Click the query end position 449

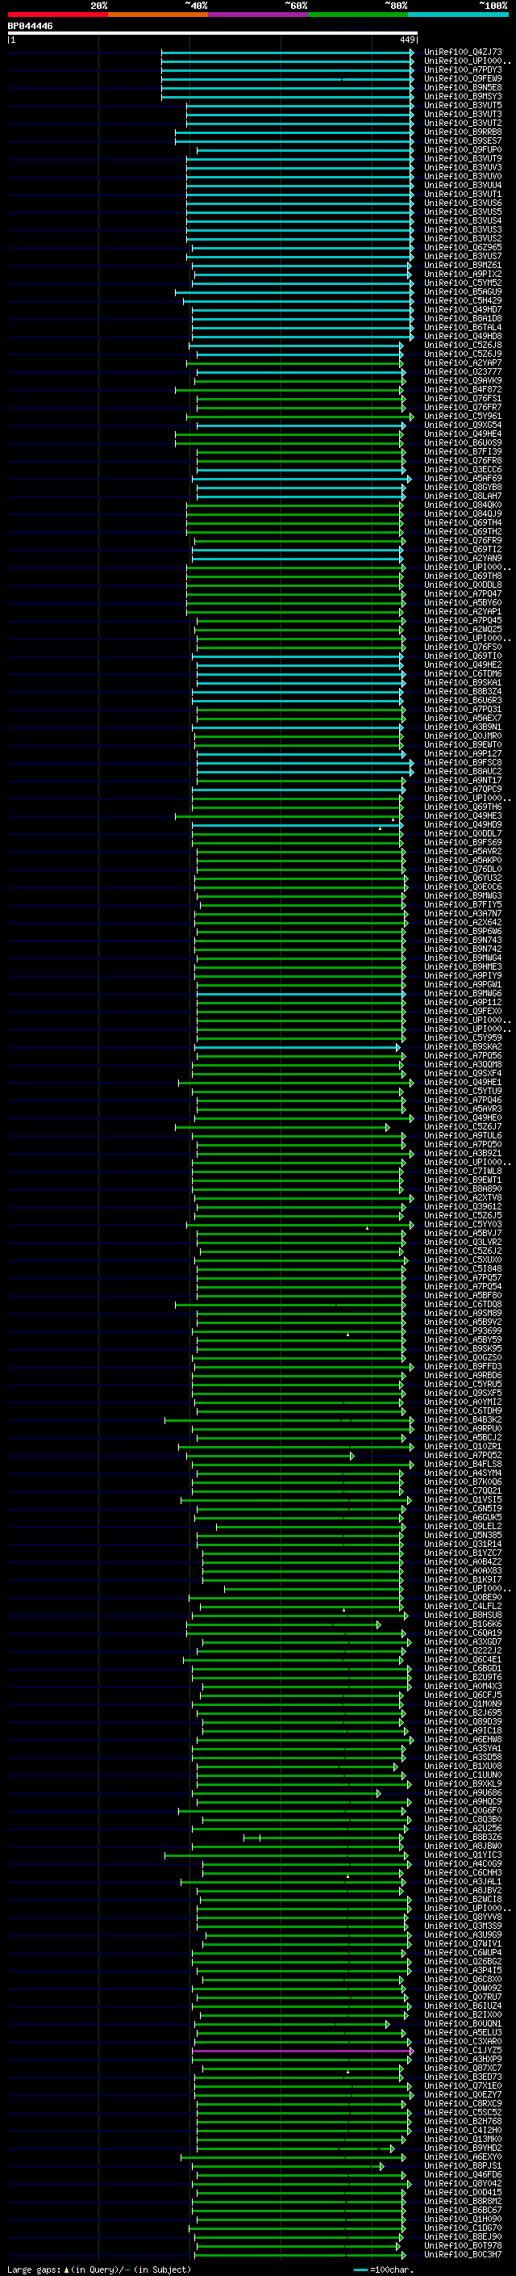pyautogui.click(x=407, y=40)
